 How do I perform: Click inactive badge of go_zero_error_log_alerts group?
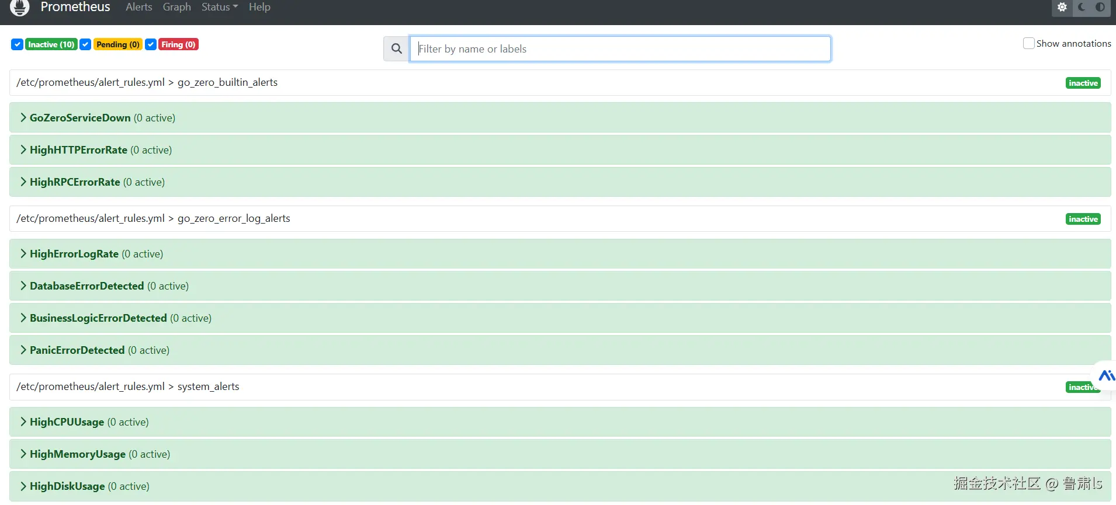click(1083, 219)
